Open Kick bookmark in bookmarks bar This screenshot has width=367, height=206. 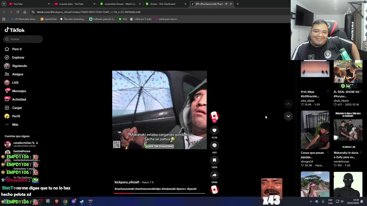[x=123, y=19]
